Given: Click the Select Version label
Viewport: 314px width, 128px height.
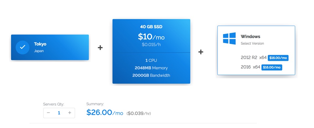Looking at the screenshot, I should [x=252, y=43].
